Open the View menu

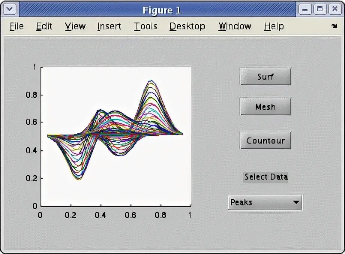tap(75, 26)
